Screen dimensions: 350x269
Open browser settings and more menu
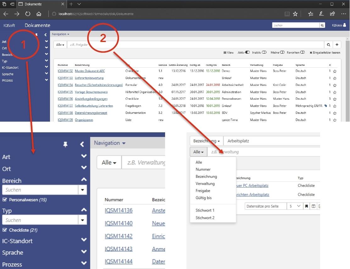343,14
